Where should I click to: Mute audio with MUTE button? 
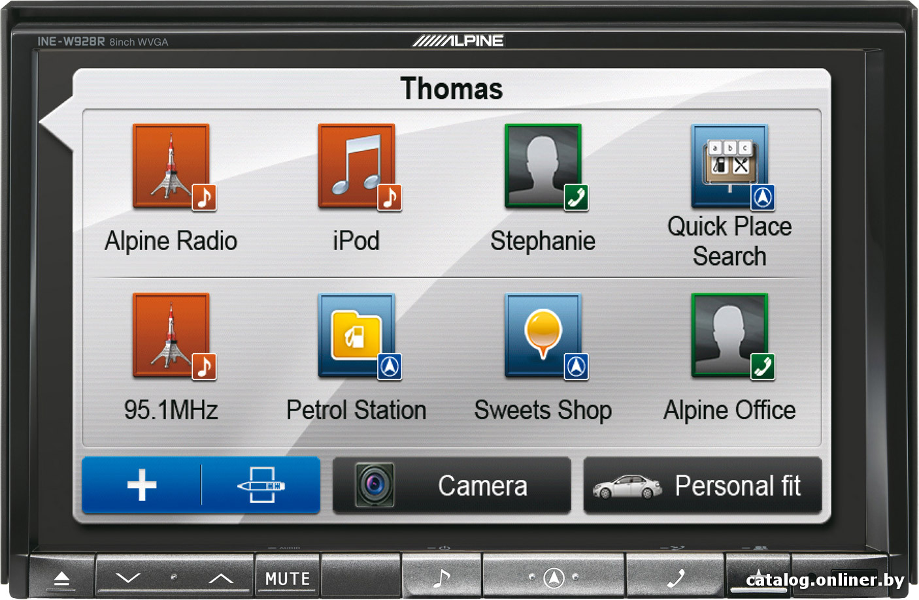(x=288, y=578)
